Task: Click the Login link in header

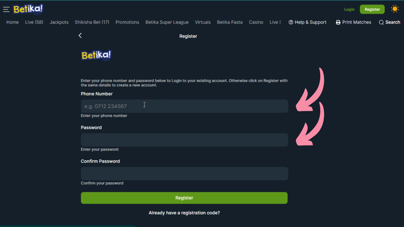Action: point(349,9)
